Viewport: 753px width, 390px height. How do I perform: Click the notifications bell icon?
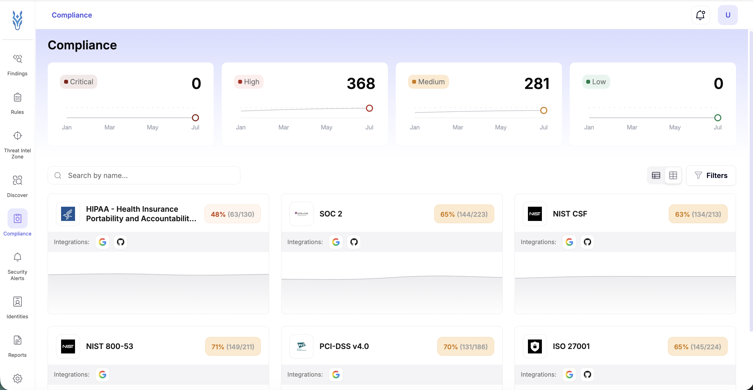point(700,15)
